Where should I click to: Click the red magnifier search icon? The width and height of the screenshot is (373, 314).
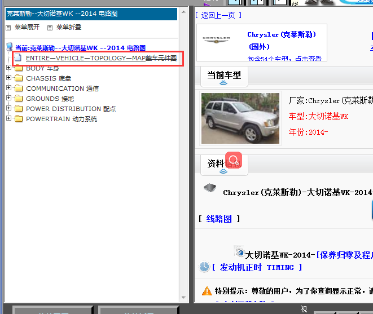click(x=234, y=160)
